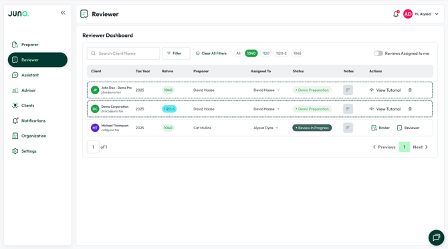Click the Reviewer page header icon
The image size is (448, 249).
point(84,14)
